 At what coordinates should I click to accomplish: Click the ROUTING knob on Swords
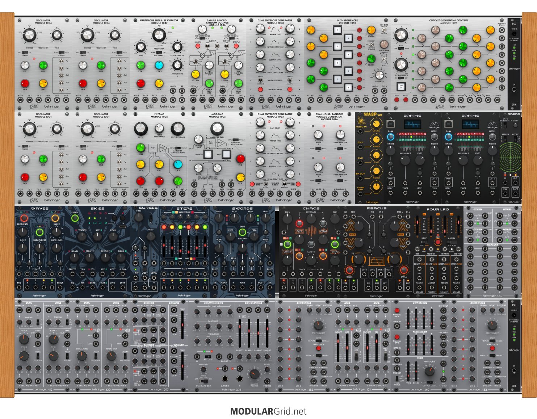point(242,248)
